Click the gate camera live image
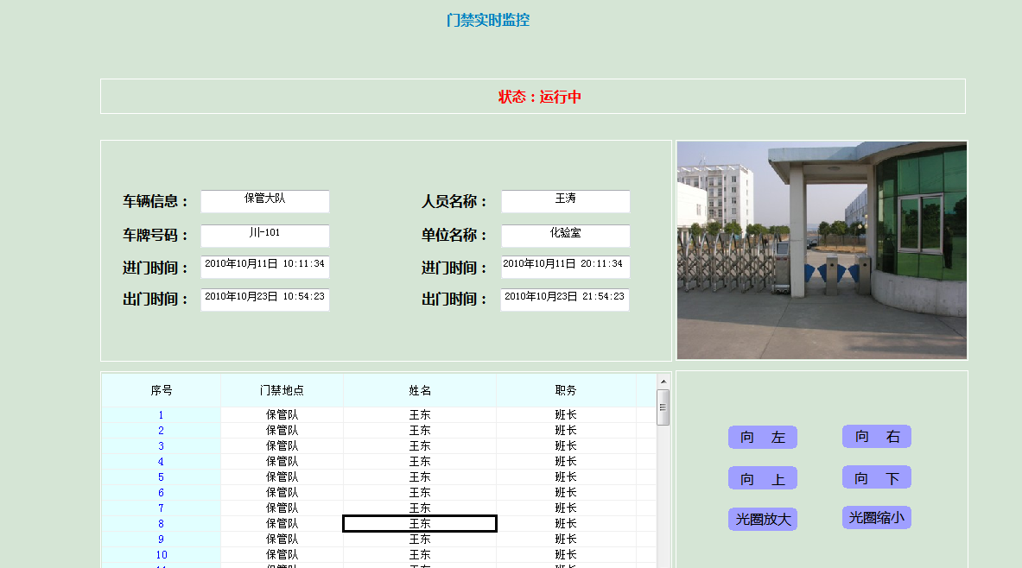 coord(821,250)
